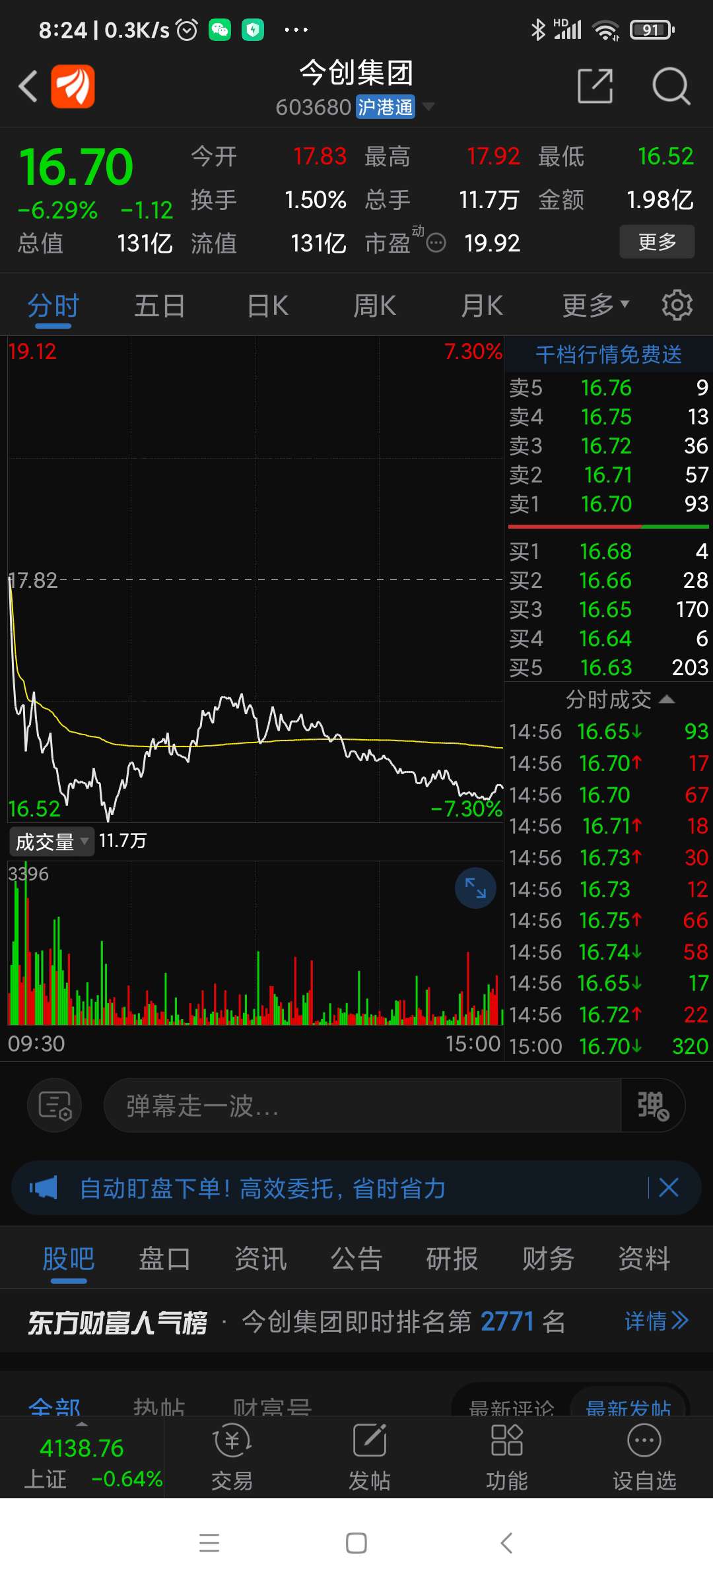Expand chart to fullscreen icon
713x1584 pixels.
(475, 888)
